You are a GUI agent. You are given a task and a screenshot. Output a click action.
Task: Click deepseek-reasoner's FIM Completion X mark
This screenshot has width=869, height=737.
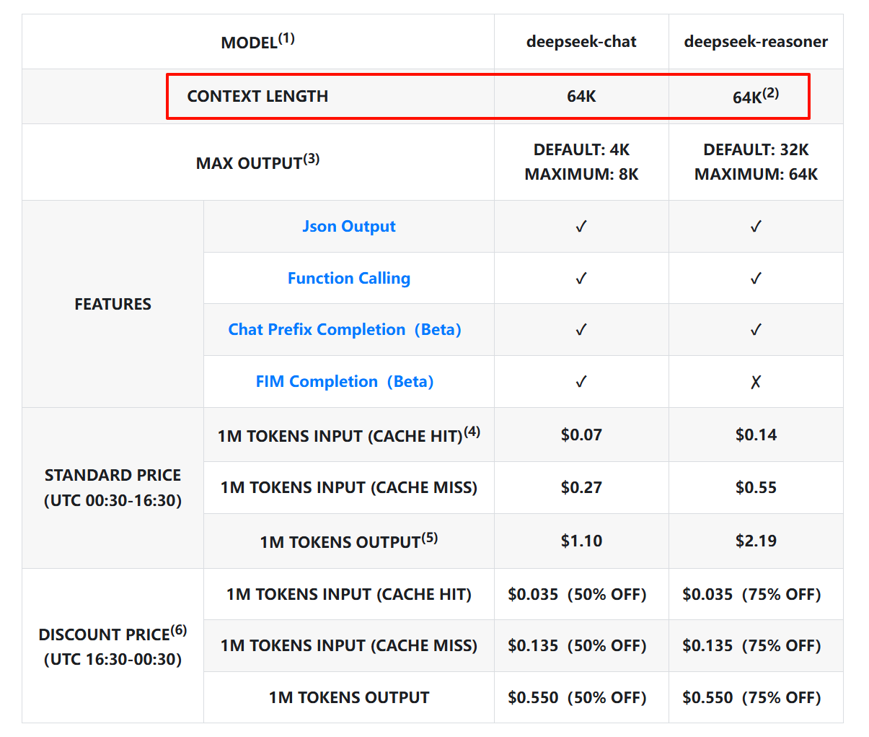pyautogui.click(x=756, y=382)
